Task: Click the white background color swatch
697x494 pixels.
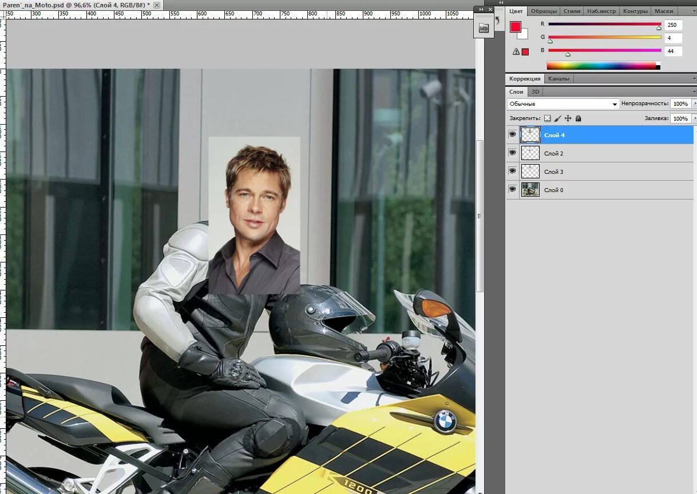Action: pyautogui.click(x=524, y=34)
